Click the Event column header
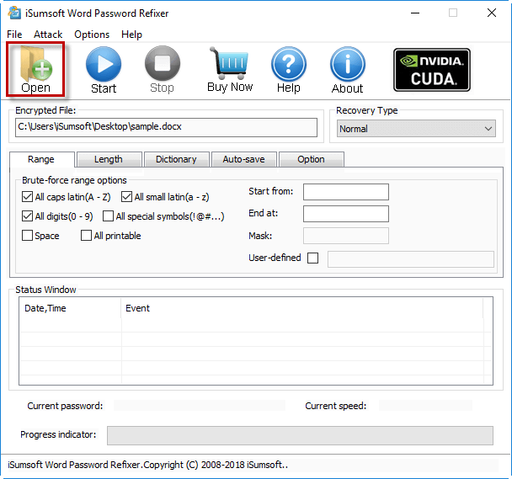 click(301, 308)
